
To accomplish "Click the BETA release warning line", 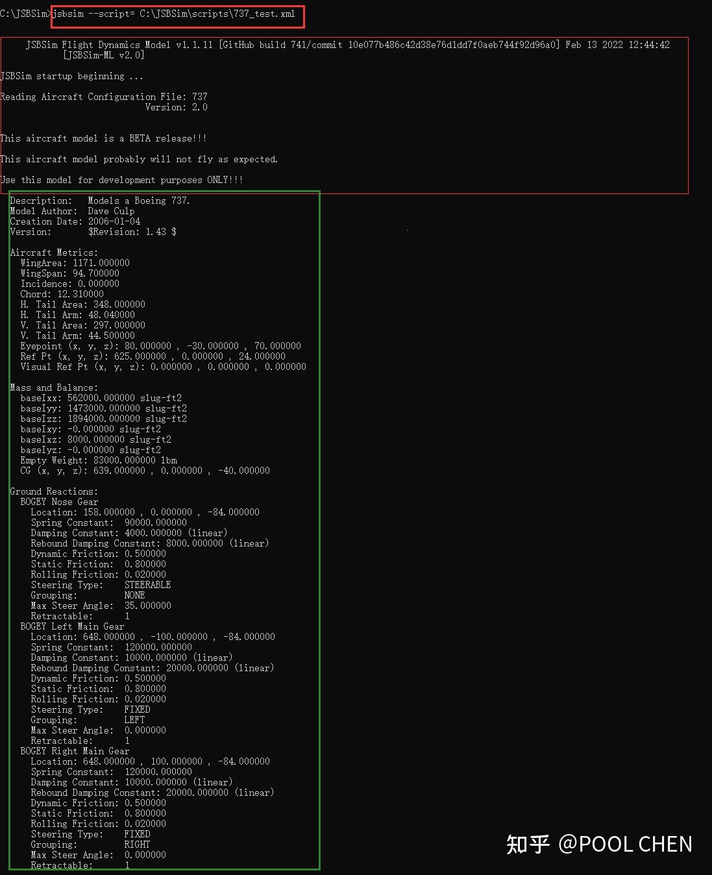I will click(104, 138).
